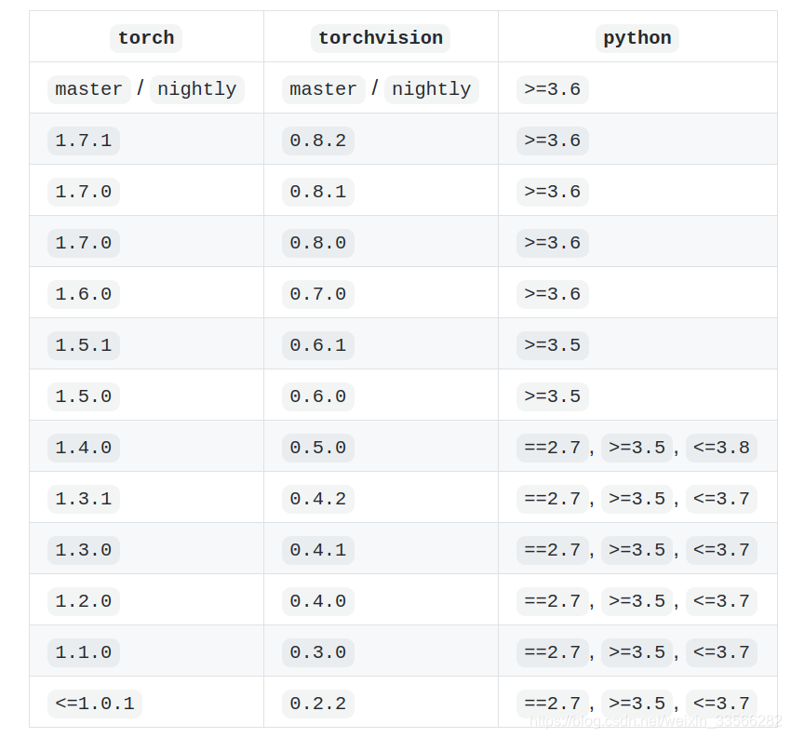Click torch version 1.6.0
This screenshot has width=791, height=738.
(83, 295)
